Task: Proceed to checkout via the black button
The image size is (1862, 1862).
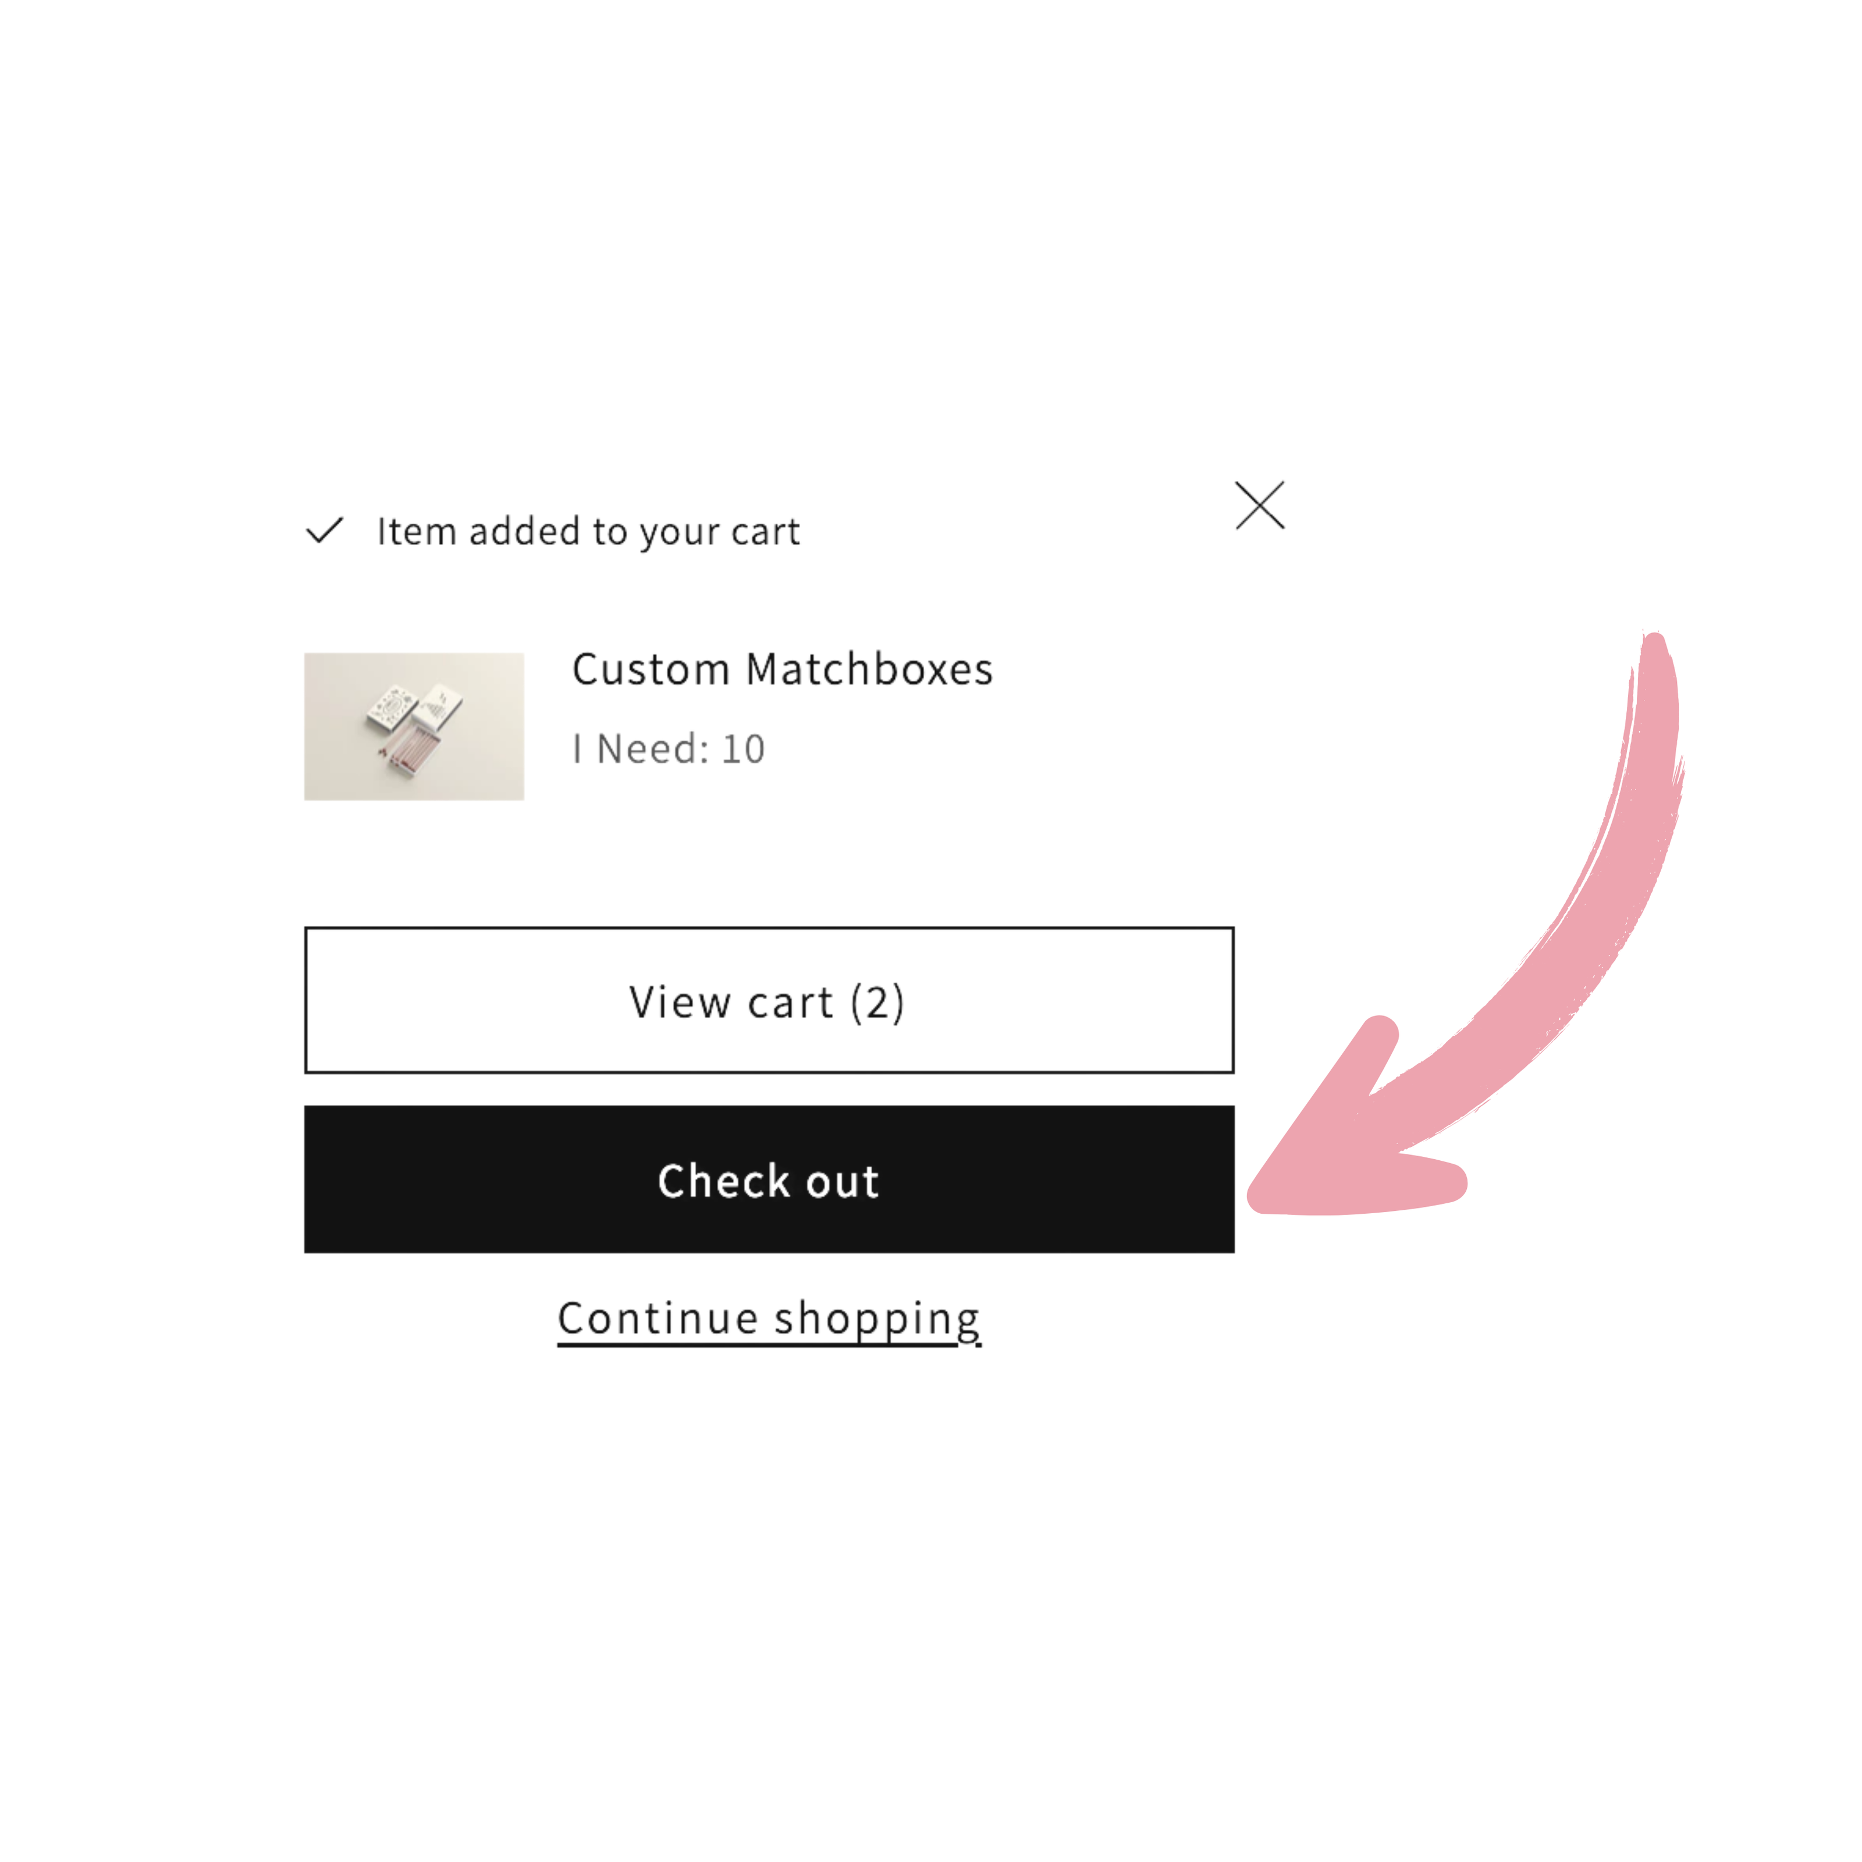Action: point(769,1179)
